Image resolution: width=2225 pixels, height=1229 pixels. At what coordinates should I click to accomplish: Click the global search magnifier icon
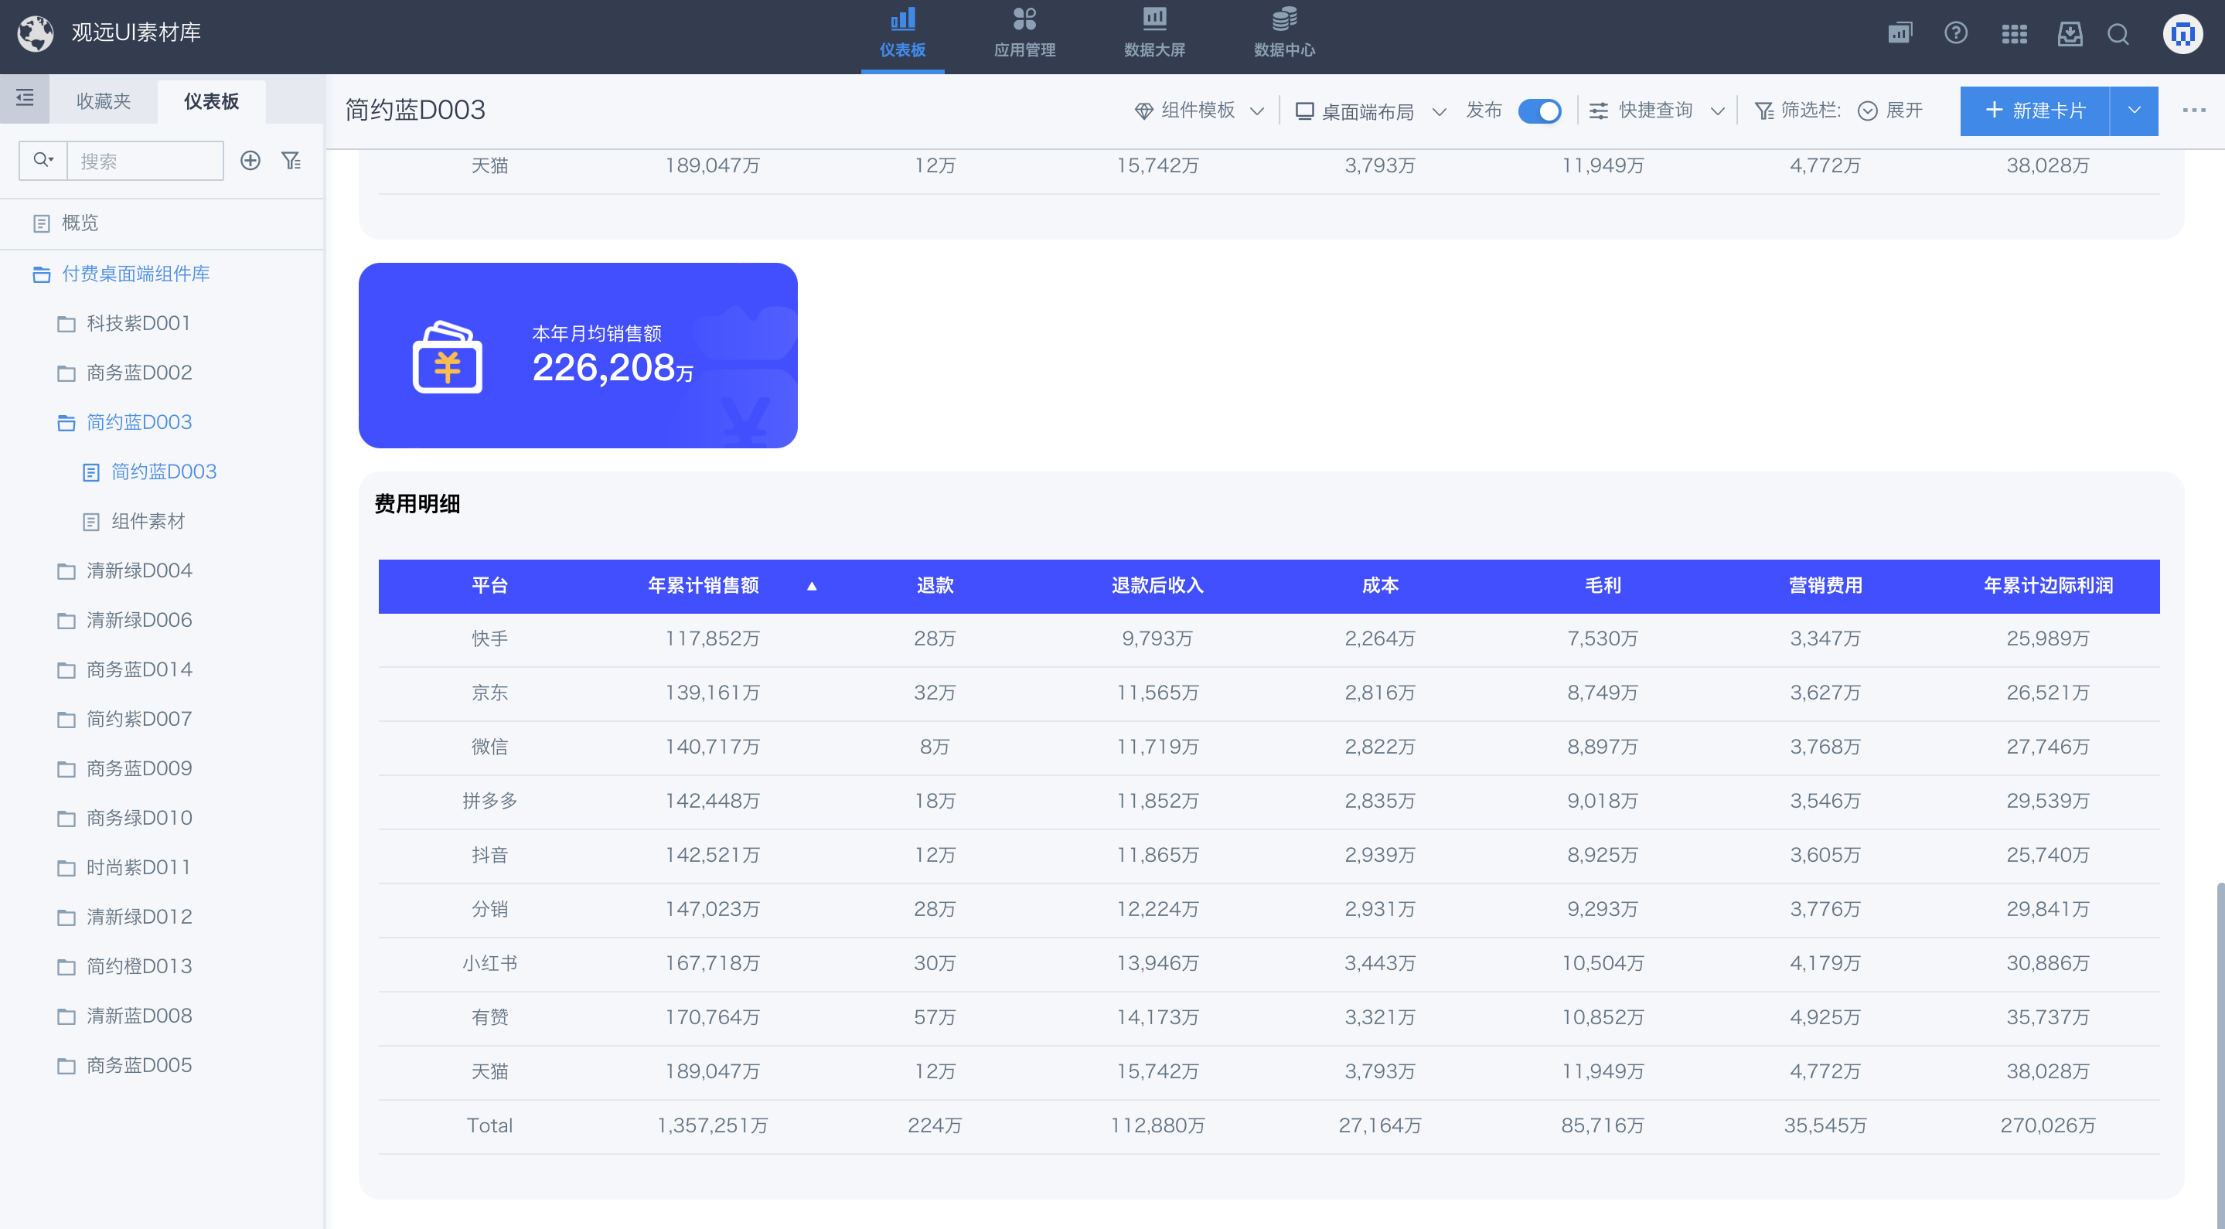click(2118, 34)
